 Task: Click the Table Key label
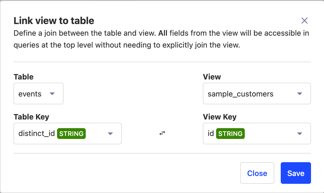[x=31, y=117]
